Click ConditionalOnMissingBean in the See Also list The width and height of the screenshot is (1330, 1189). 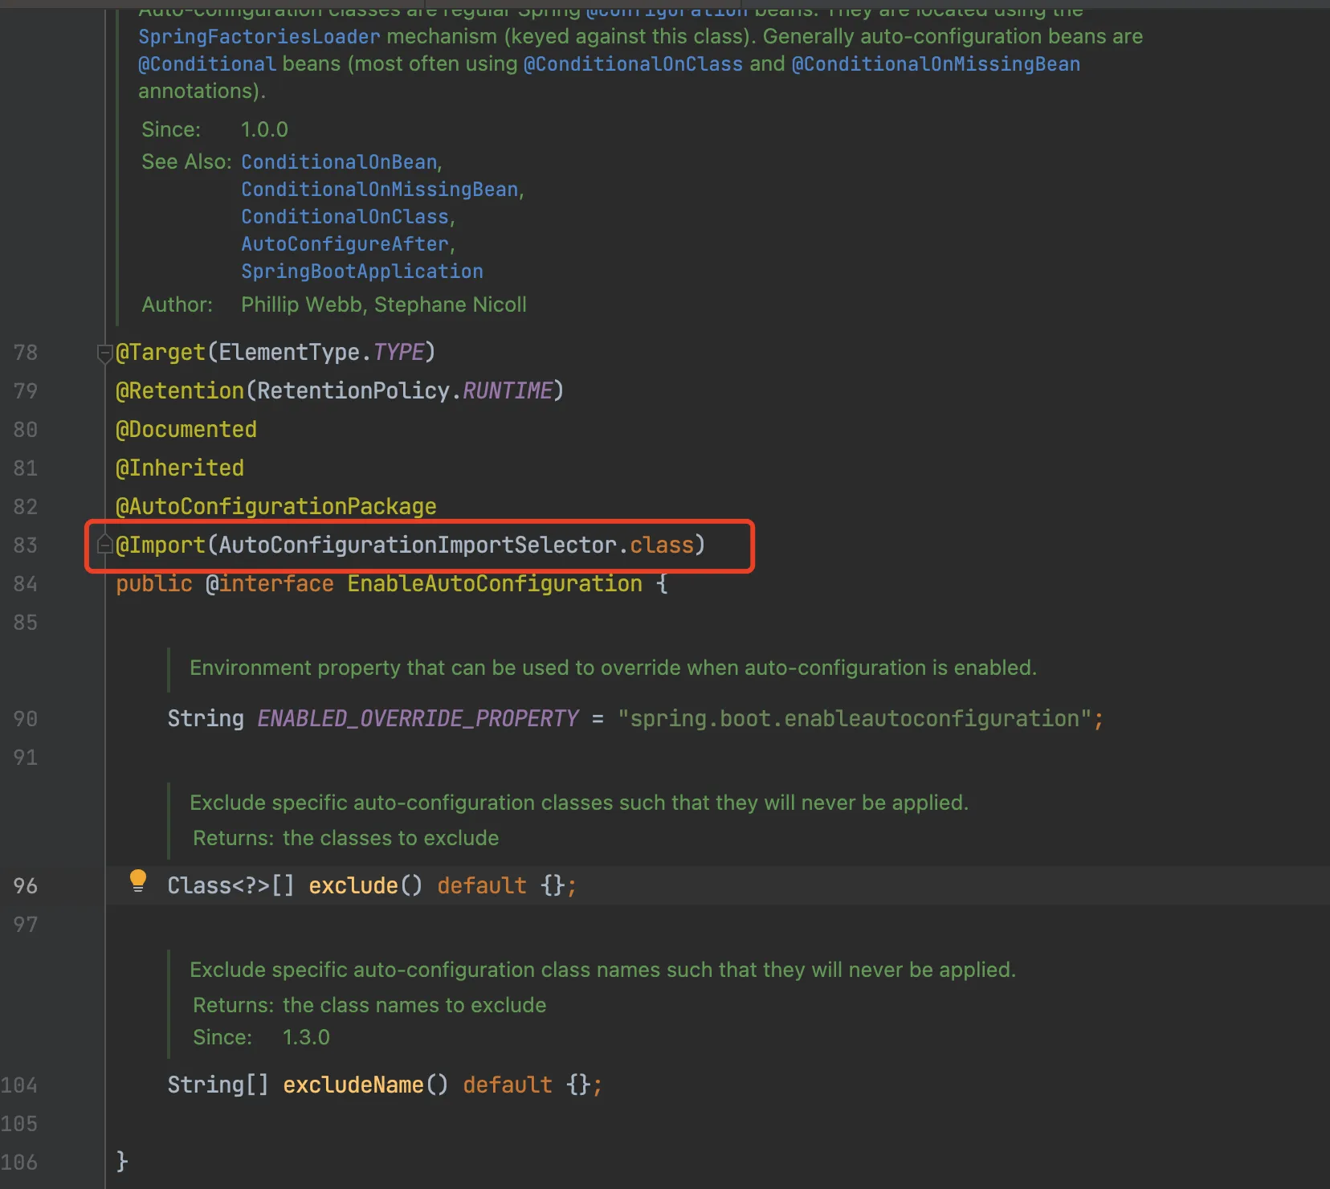tap(380, 190)
